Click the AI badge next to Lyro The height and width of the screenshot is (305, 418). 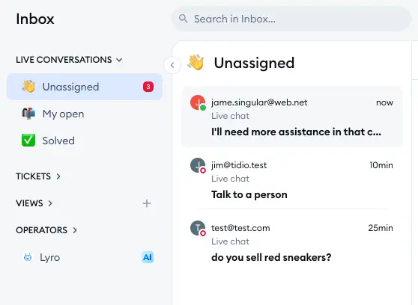(148, 257)
